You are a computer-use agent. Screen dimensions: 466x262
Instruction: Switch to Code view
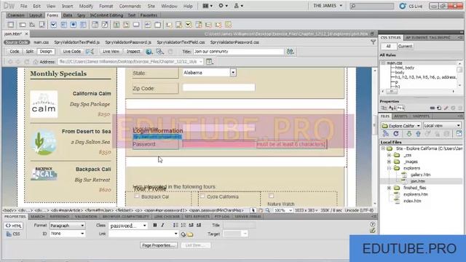[x=15, y=52]
